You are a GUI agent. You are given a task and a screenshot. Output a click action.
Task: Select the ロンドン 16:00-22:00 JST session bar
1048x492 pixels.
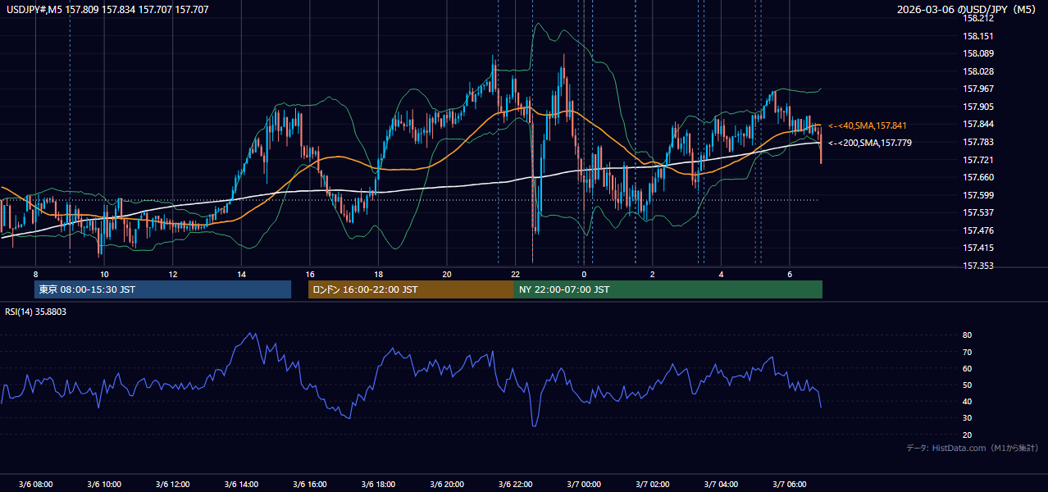[411, 289]
